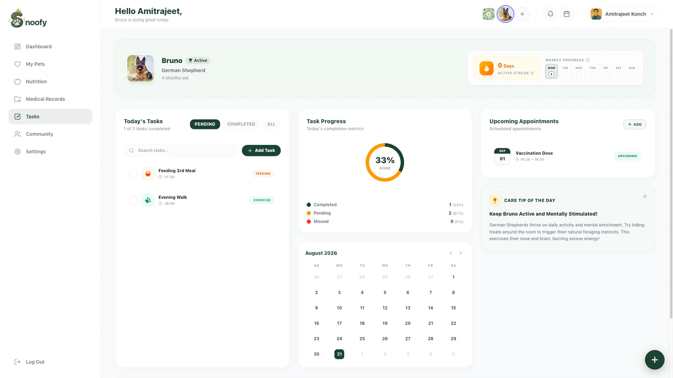Open the Vaccination Dose appointment

(x=567, y=156)
